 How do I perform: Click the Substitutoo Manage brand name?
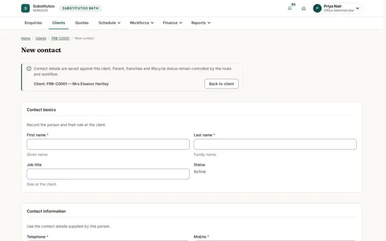(x=44, y=8)
